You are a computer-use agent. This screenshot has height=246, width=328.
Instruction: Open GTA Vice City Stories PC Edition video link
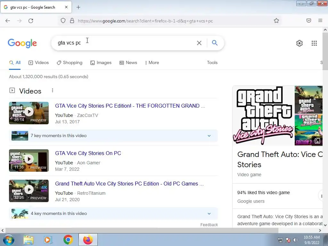click(130, 106)
